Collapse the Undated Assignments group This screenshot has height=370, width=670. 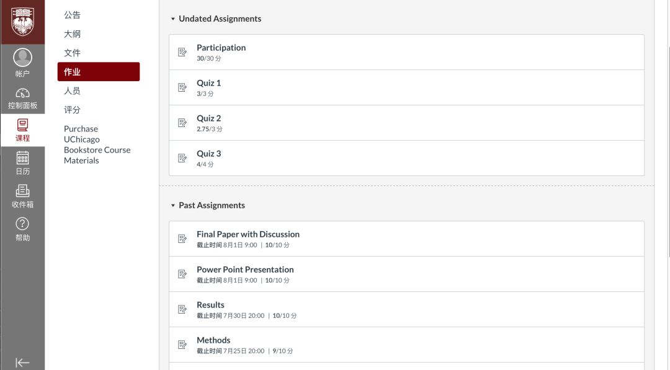(173, 19)
